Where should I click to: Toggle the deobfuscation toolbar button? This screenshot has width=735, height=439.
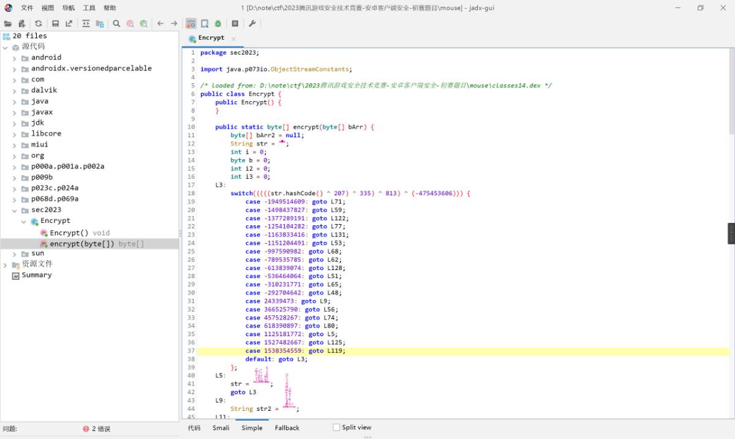(190, 23)
